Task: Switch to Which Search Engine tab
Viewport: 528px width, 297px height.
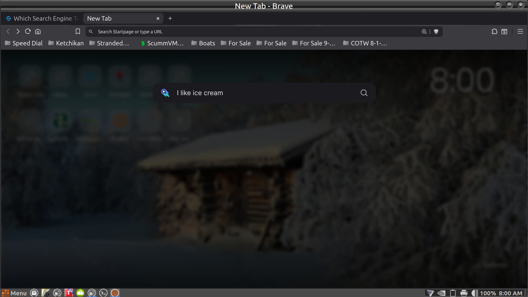Action: coord(43,18)
